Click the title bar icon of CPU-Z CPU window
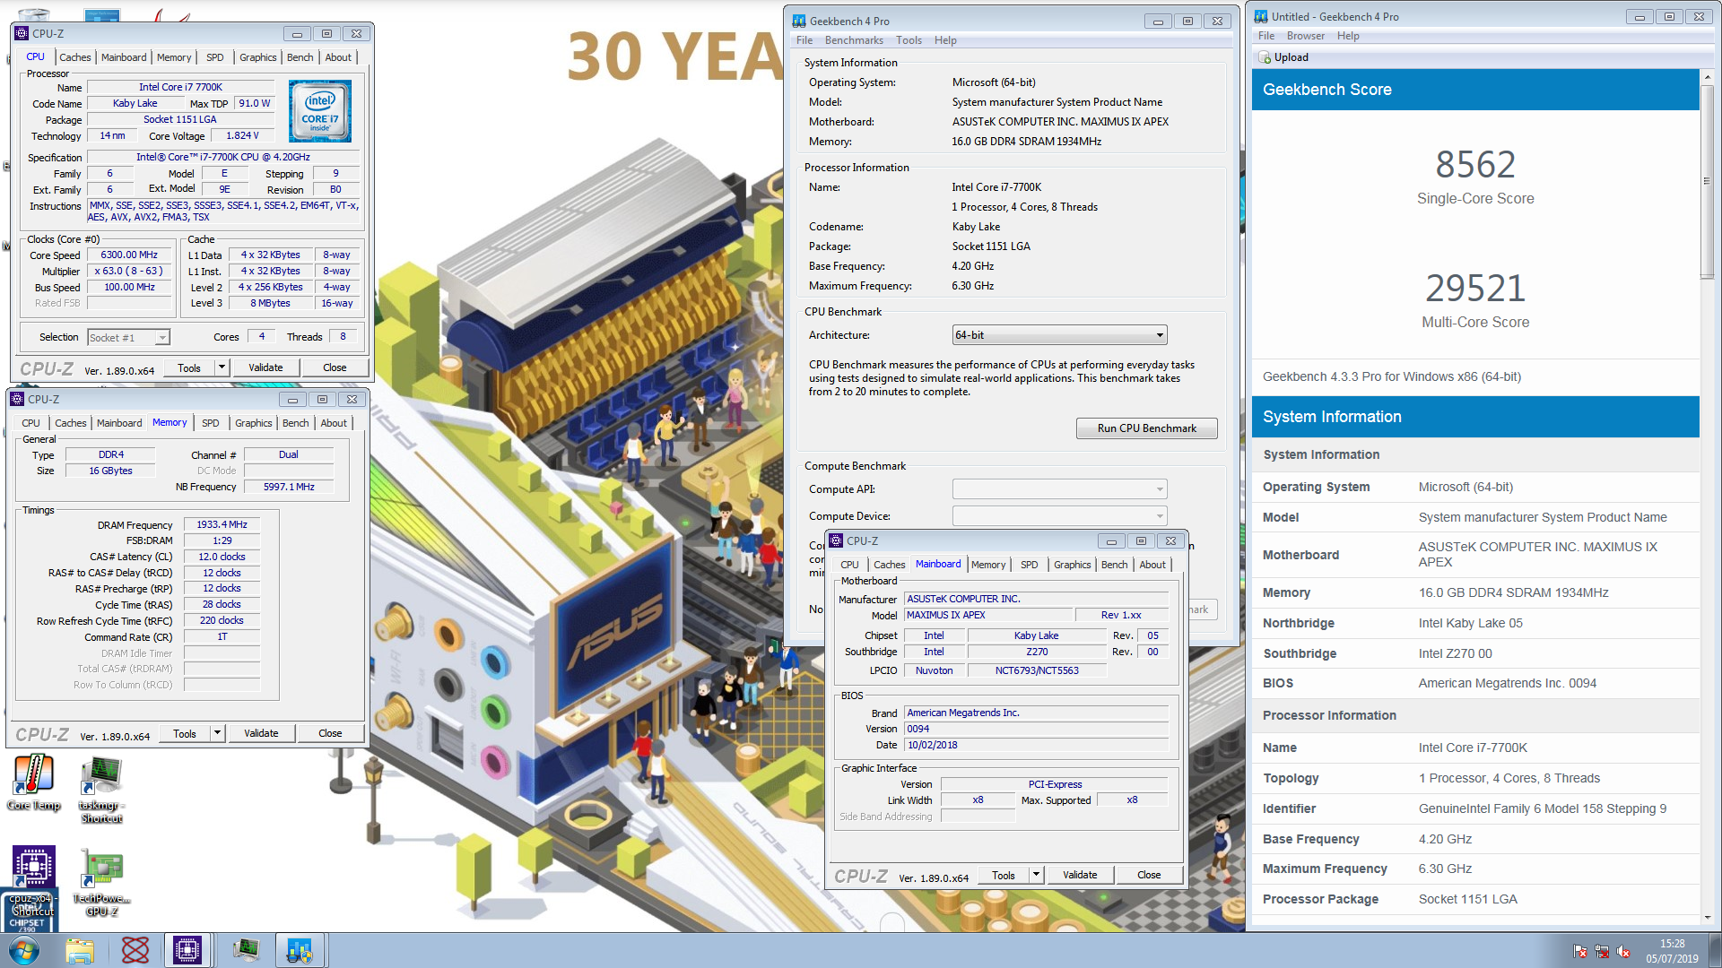 click(x=22, y=34)
